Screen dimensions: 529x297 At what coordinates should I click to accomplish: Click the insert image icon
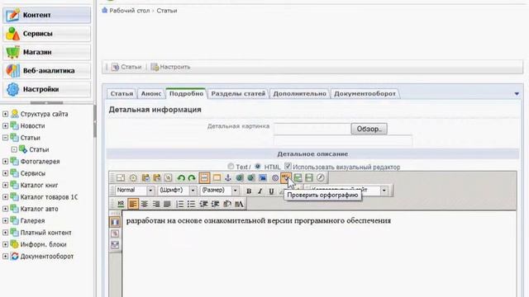[263, 178]
